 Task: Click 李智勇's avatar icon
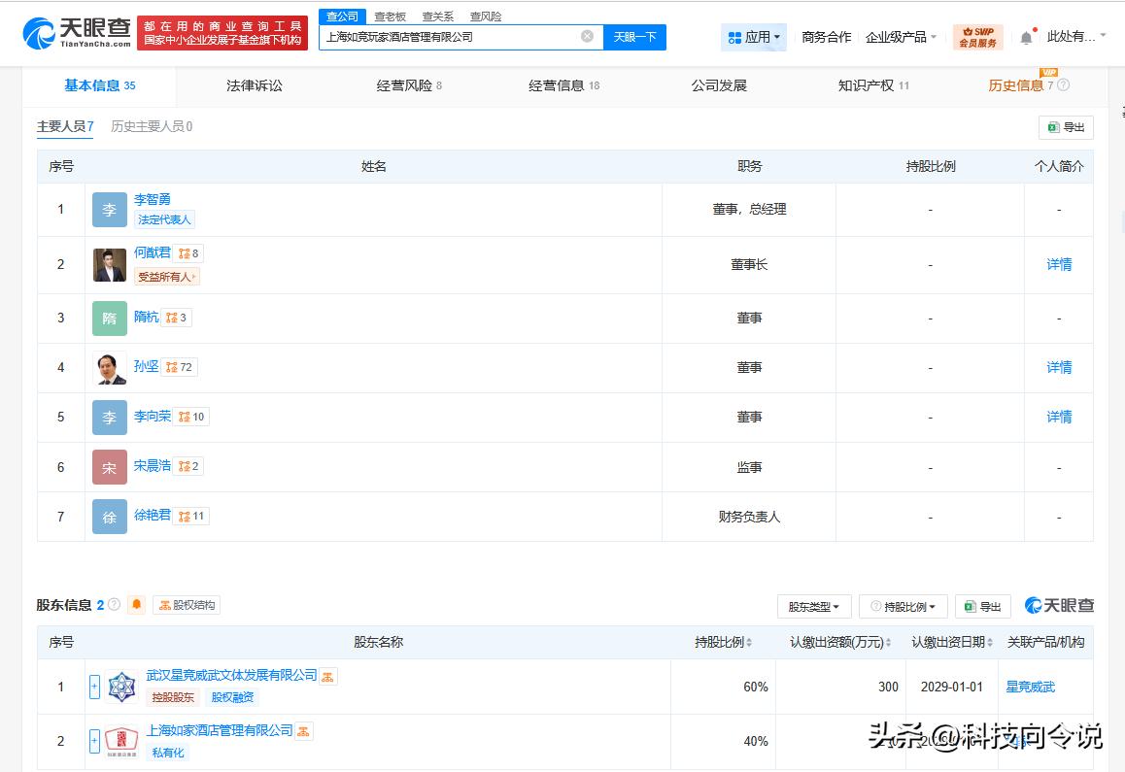pyautogui.click(x=110, y=210)
